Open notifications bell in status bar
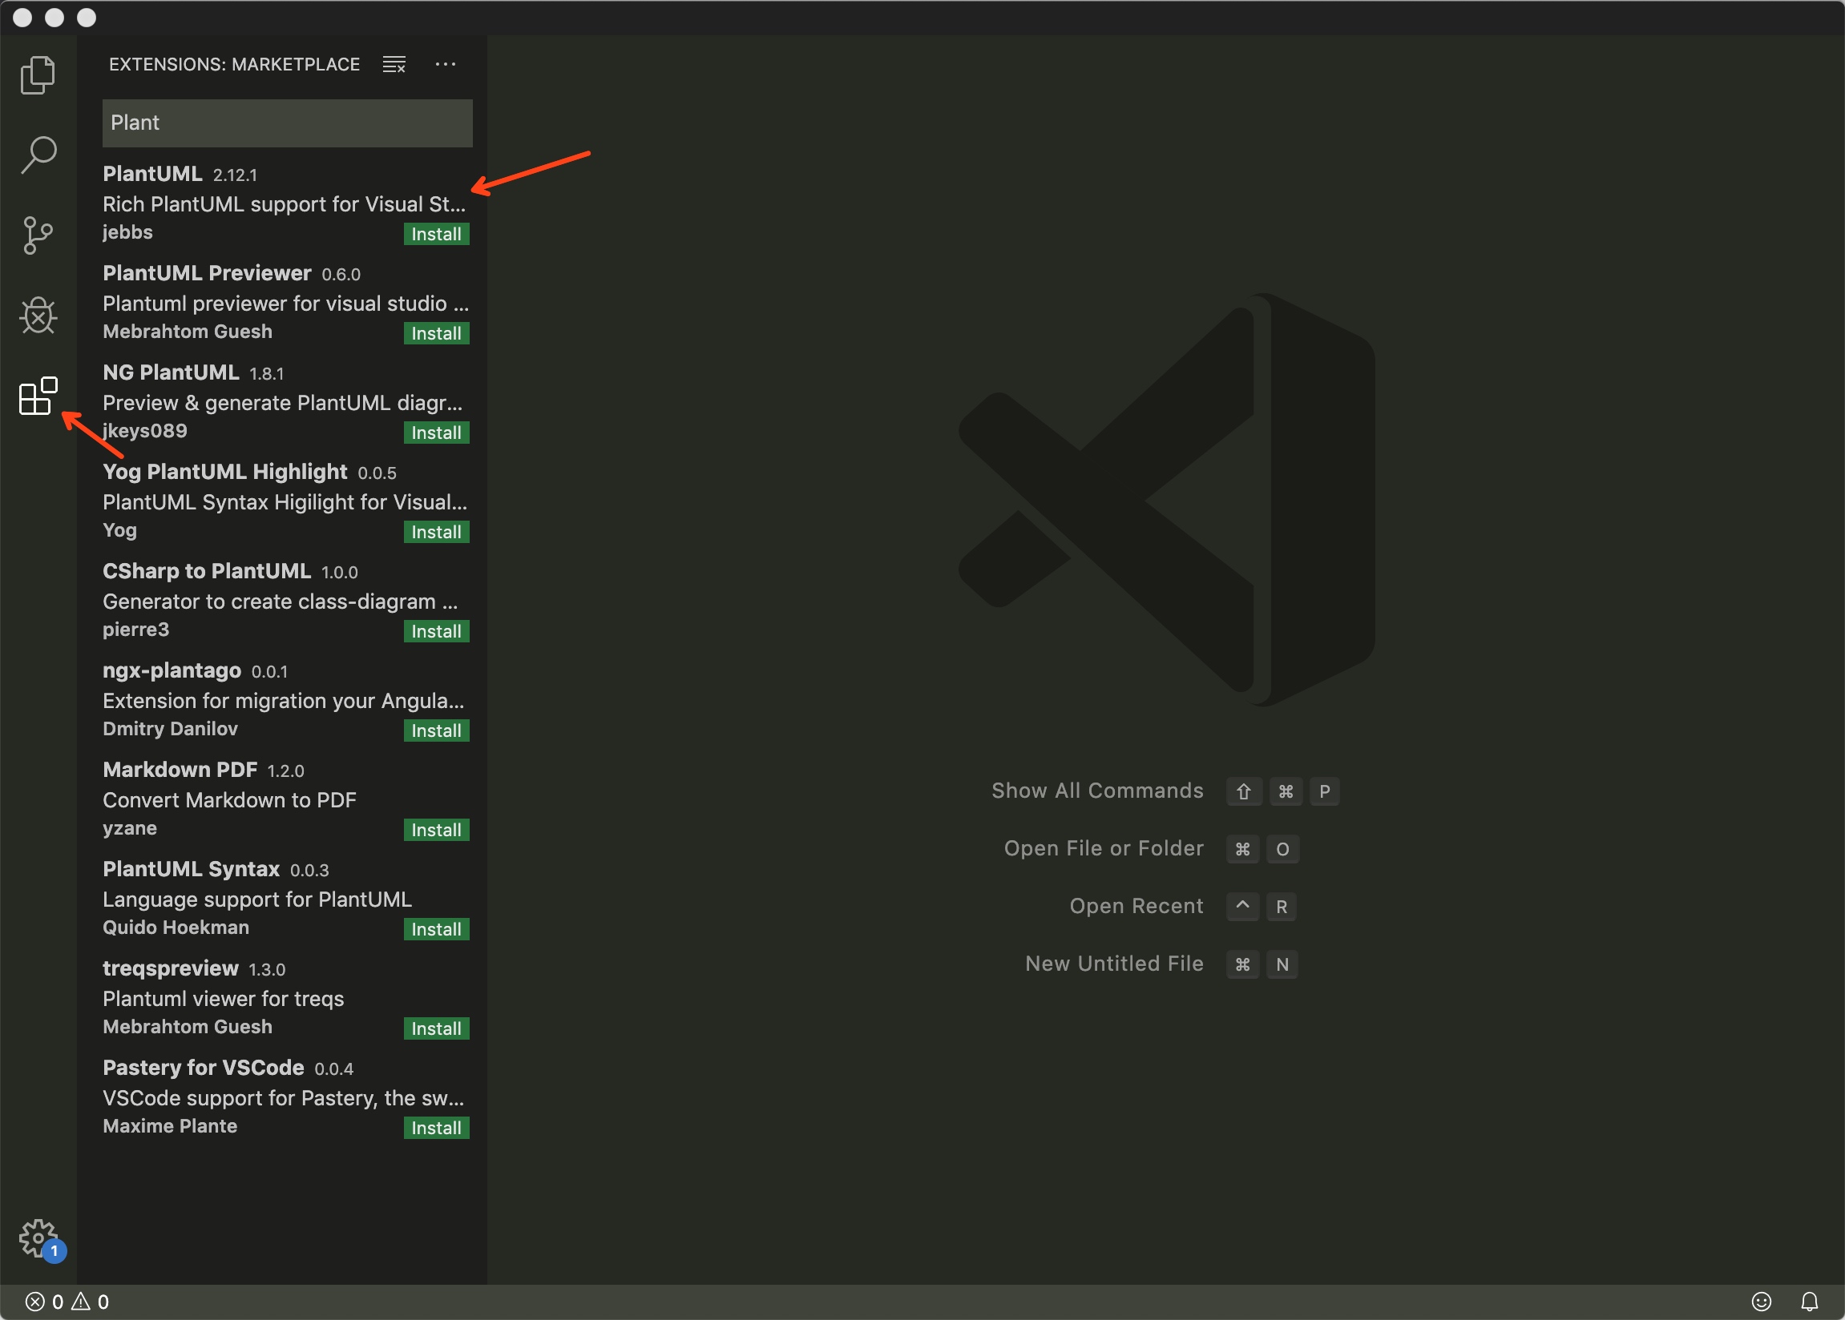The image size is (1845, 1320). (1809, 1302)
